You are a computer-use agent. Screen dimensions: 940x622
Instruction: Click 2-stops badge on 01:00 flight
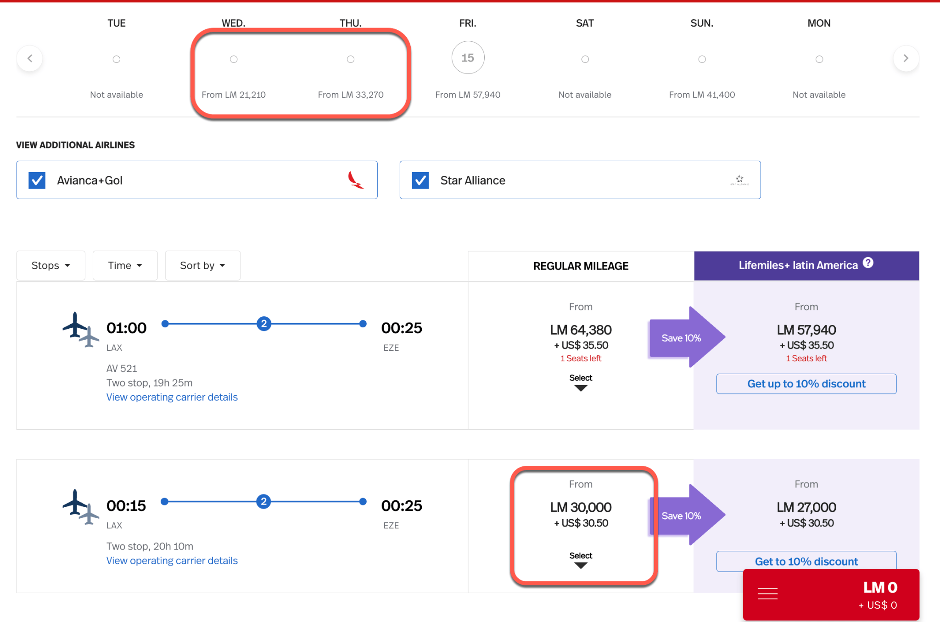(264, 324)
